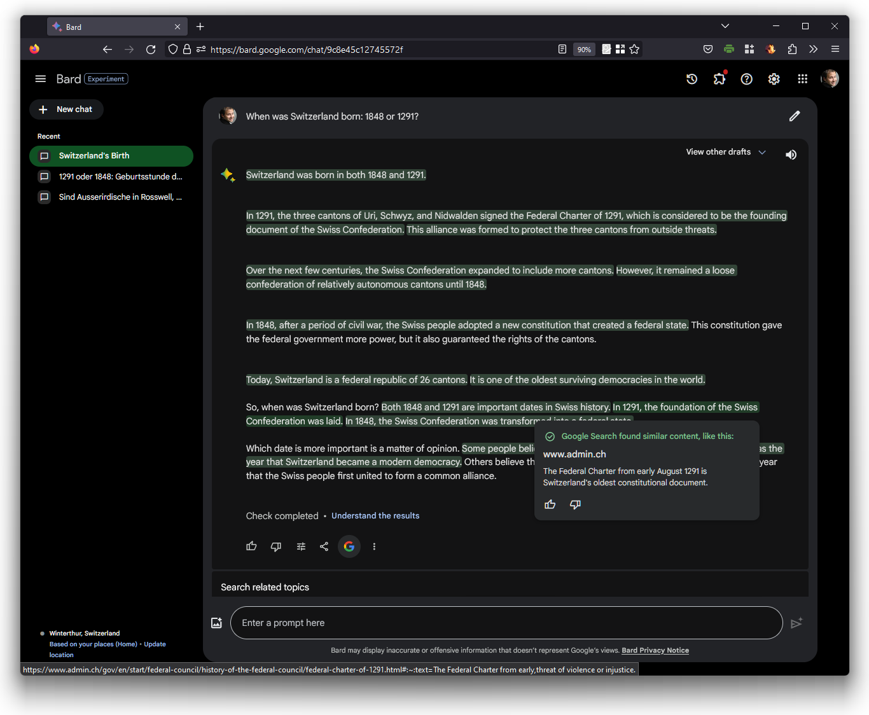Open Google apps grid icon

tap(803, 79)
